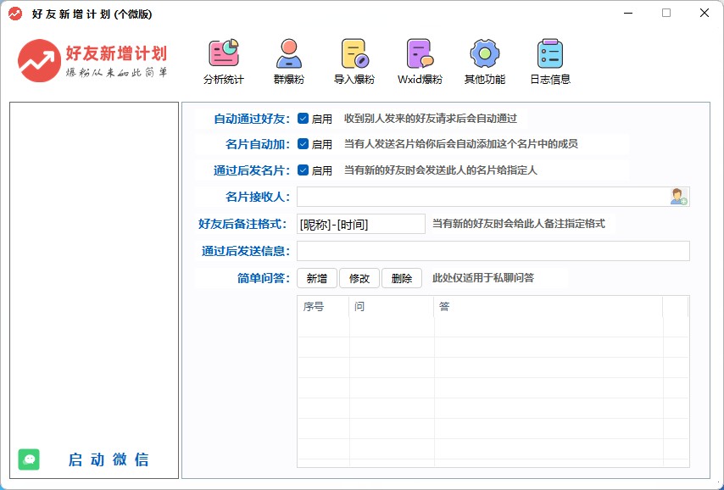Click the 好友新增计划 logo

[x=92, y=60]
